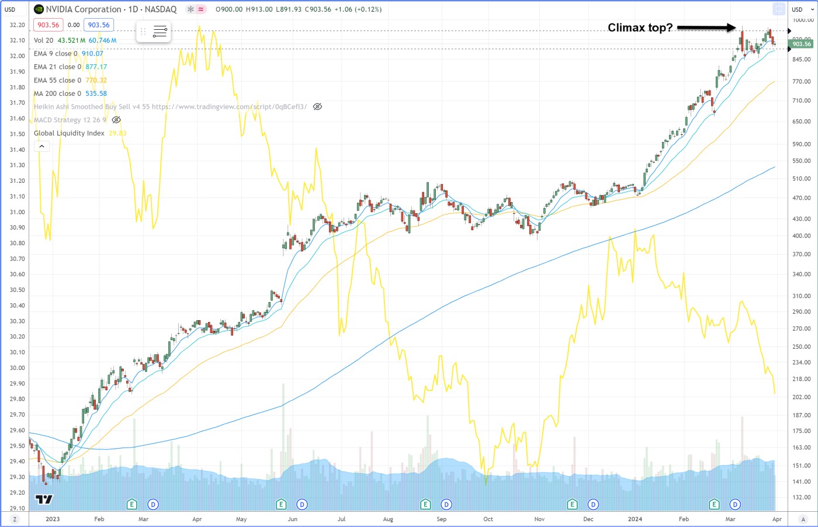Click the 770.00 value on right price scale
This screenshot has width=818, height=527.
[x=801, y=82]
